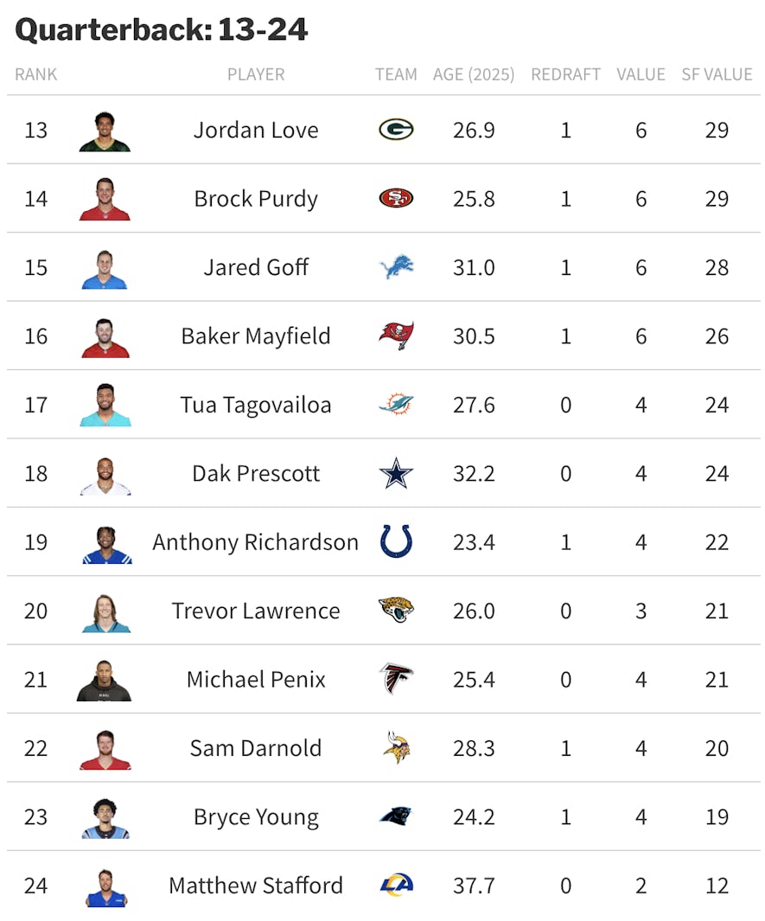Image resolution: width=765 pixels, height=921 pixels.
Task: Open Jordan Love's player headshot
Action: tap(105, 131)
